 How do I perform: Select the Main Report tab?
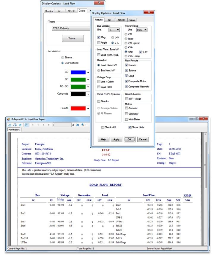point(14,130)
